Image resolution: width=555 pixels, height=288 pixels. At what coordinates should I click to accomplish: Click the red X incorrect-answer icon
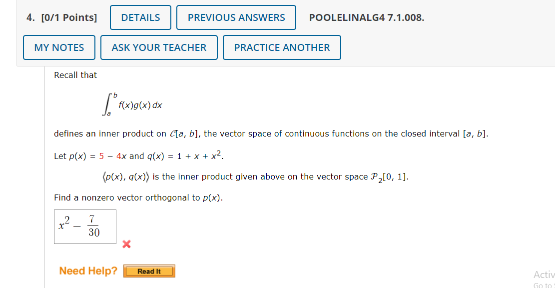click(x=126, y=244)
